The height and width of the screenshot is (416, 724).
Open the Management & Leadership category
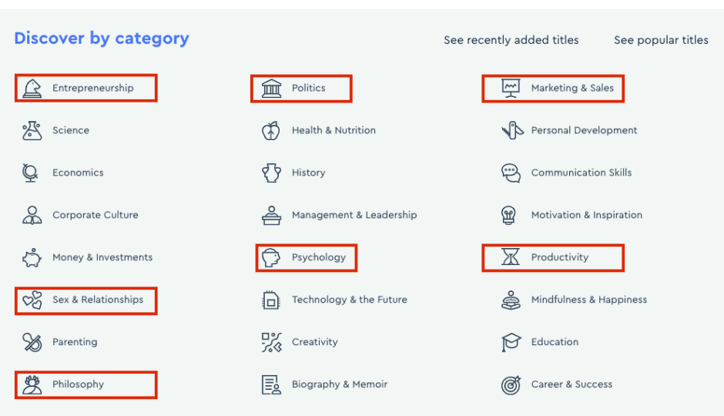point(354,215)
